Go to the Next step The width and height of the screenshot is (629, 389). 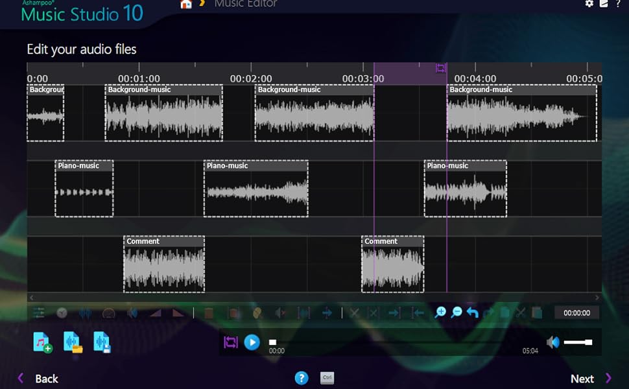[582, 379]
